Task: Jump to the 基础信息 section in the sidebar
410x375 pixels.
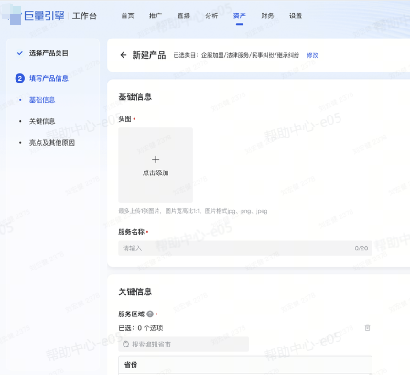Action: tap(42, 100)
